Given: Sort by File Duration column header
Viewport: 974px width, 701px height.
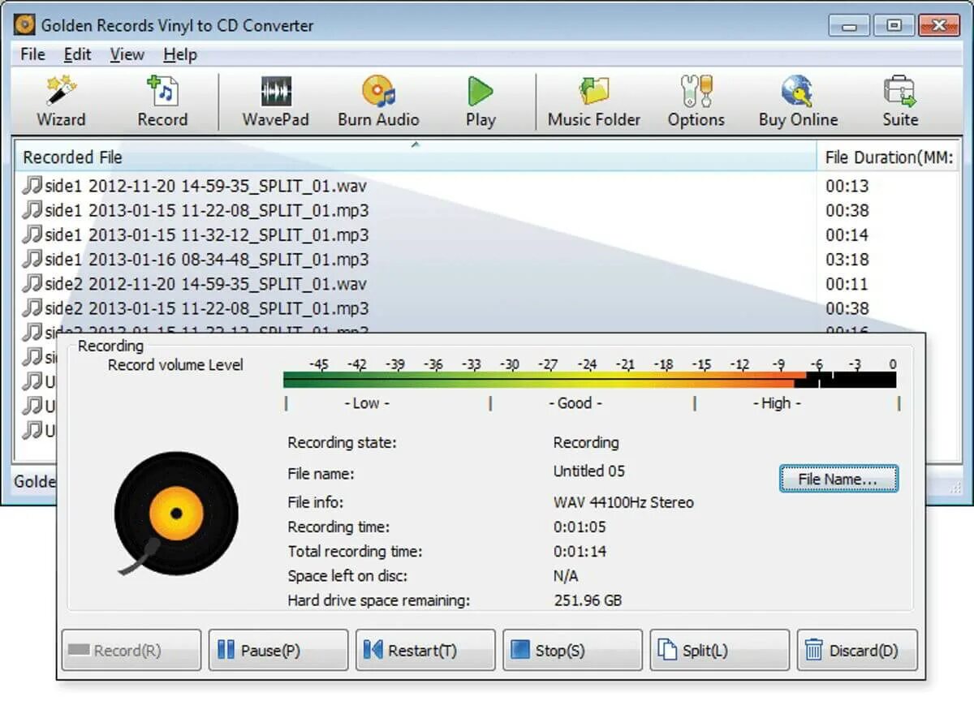Looking at the screenshot, I should 888,157.
